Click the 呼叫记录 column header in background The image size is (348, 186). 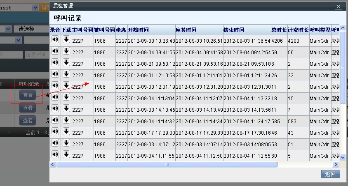coord(29,84)
